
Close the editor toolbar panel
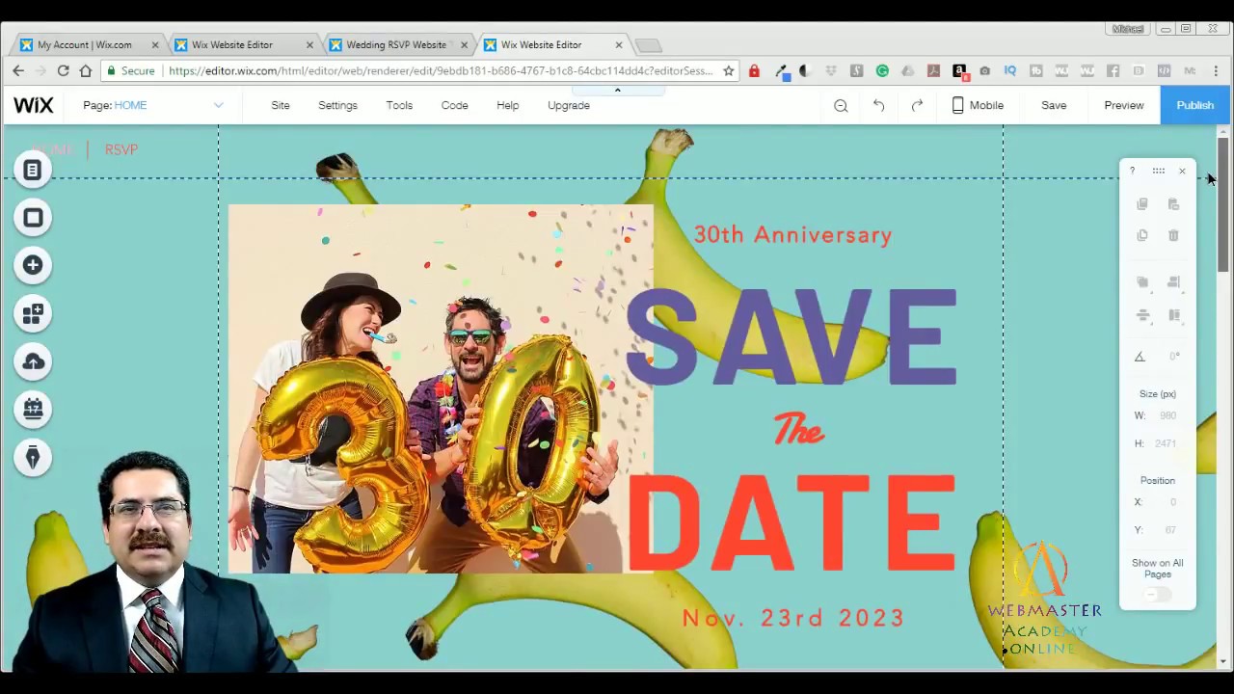(1182, 171)
